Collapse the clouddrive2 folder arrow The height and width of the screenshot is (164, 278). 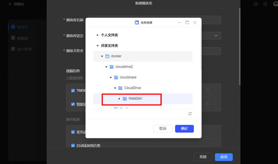(106, 67)
